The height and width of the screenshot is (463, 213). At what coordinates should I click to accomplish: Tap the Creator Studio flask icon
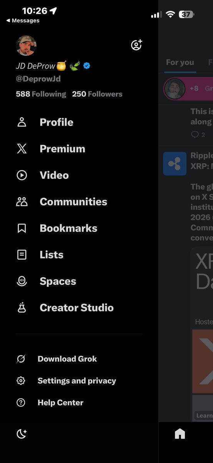tap(22, 308)
